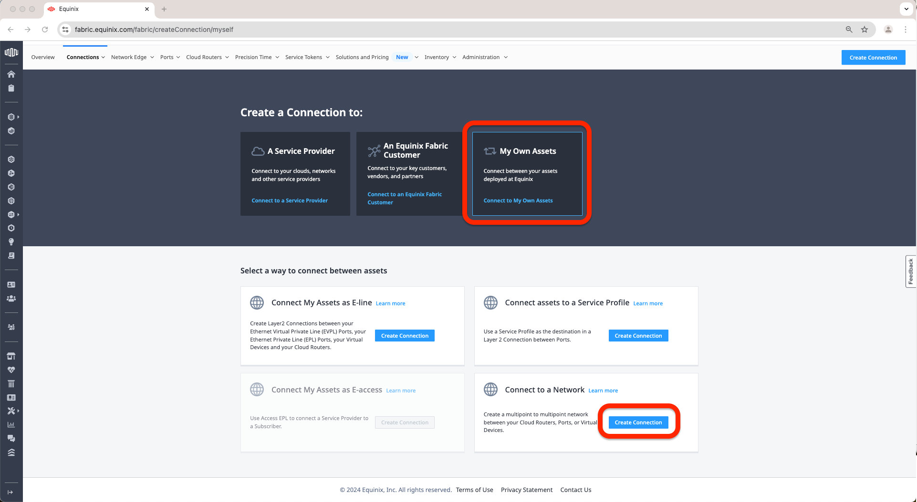Expand the Solutions and Pricing menu

click(377, 57)
